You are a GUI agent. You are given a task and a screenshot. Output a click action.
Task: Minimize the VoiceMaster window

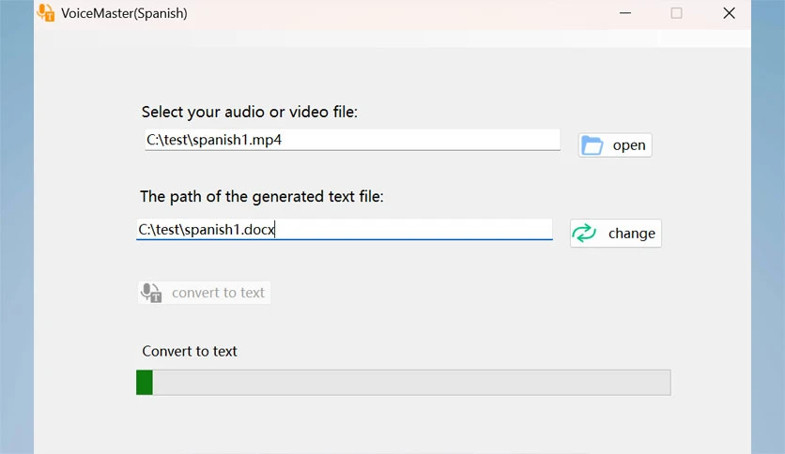(625, 13)
